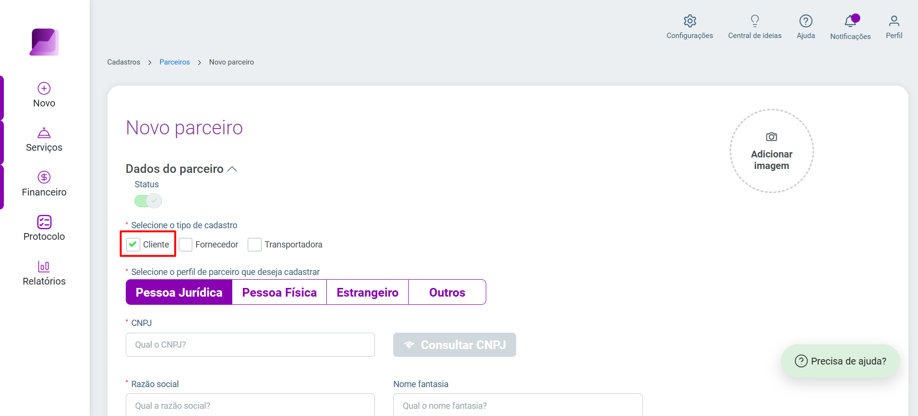This screenshot has width=918, height=416.
Task: Select the Pessoa Física tab
Action: point(279,292)
